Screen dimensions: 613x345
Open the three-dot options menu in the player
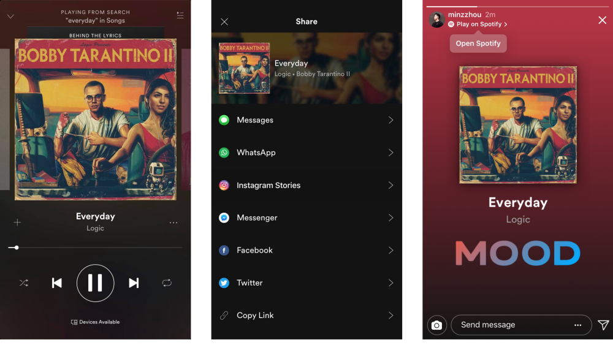173,222
